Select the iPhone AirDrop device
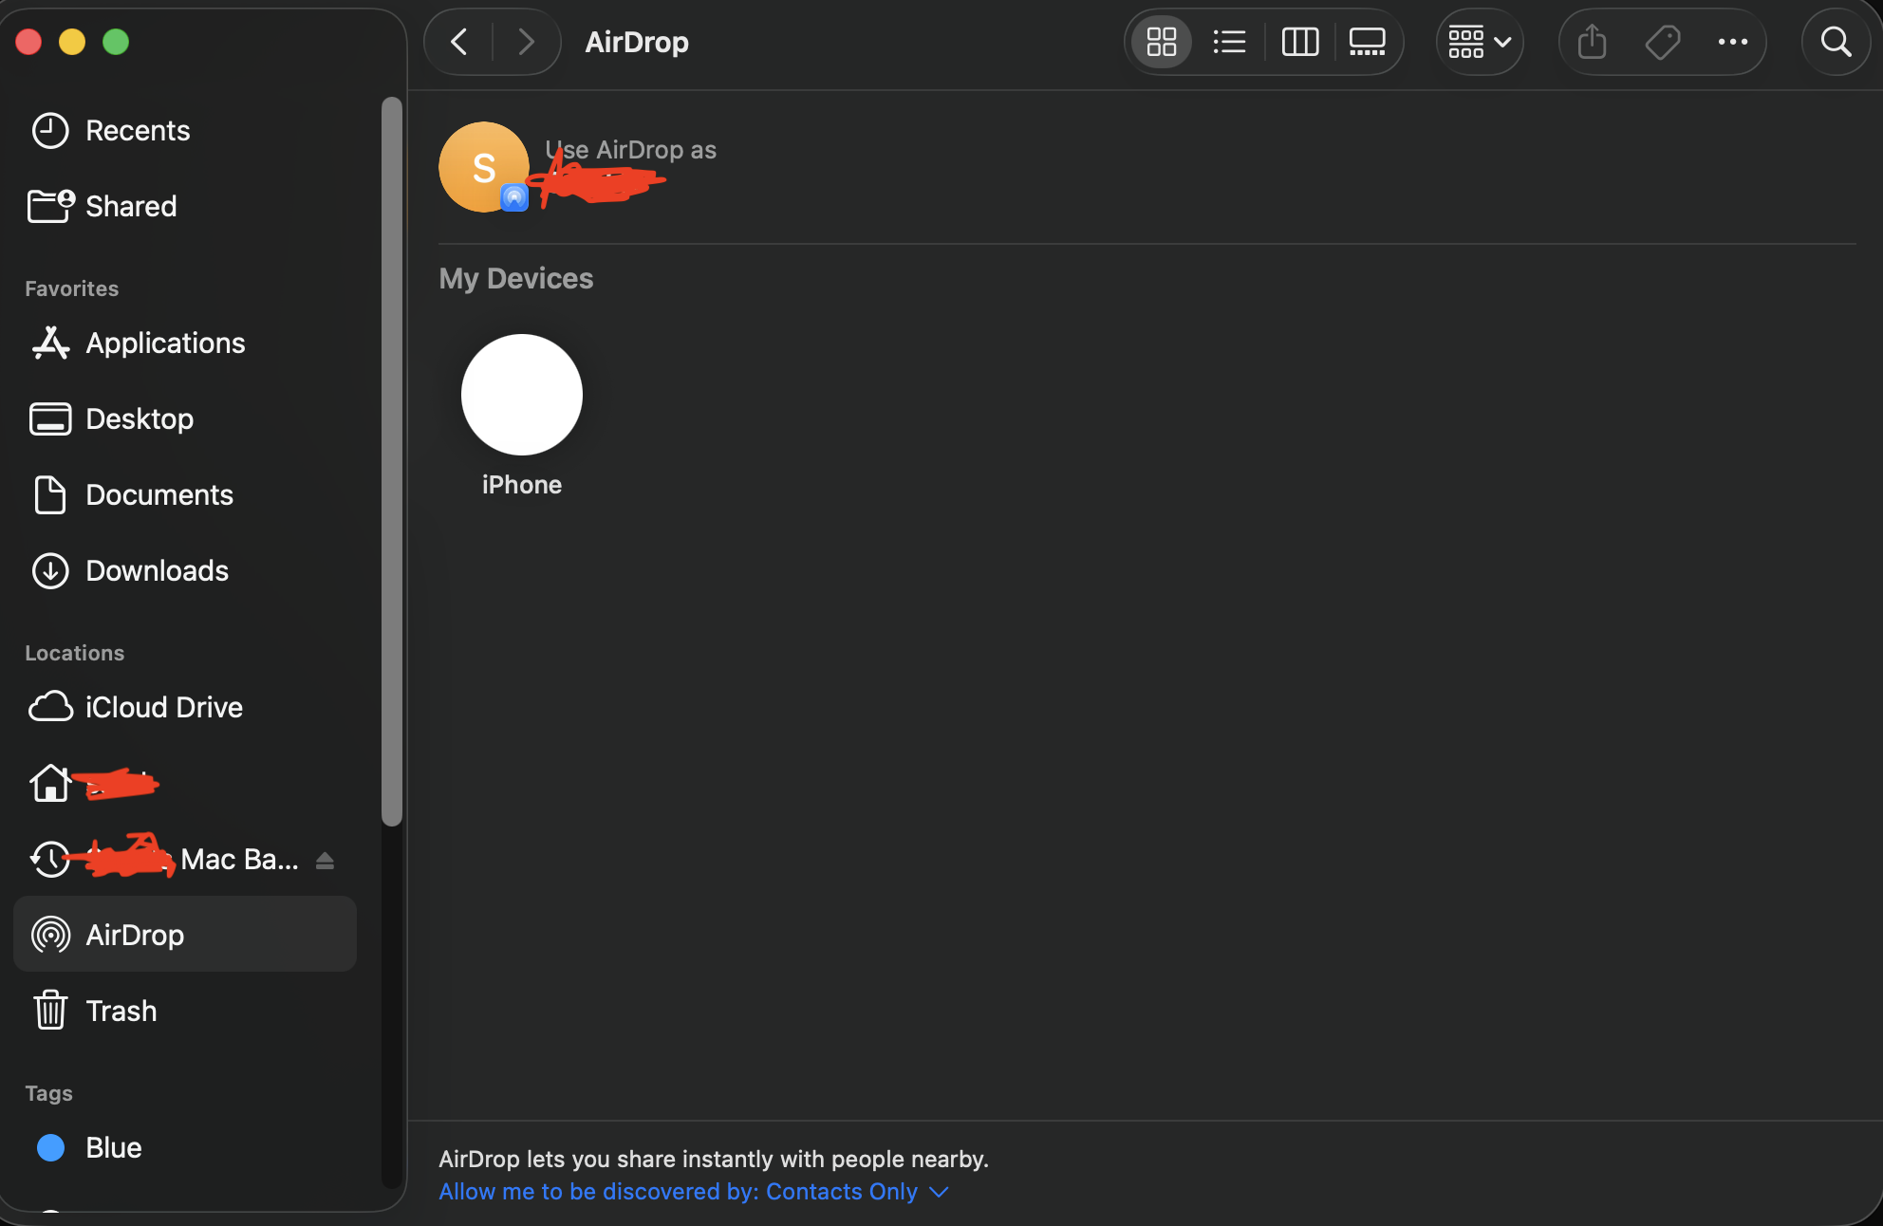 pyautogui.click(x=521, y=395)
